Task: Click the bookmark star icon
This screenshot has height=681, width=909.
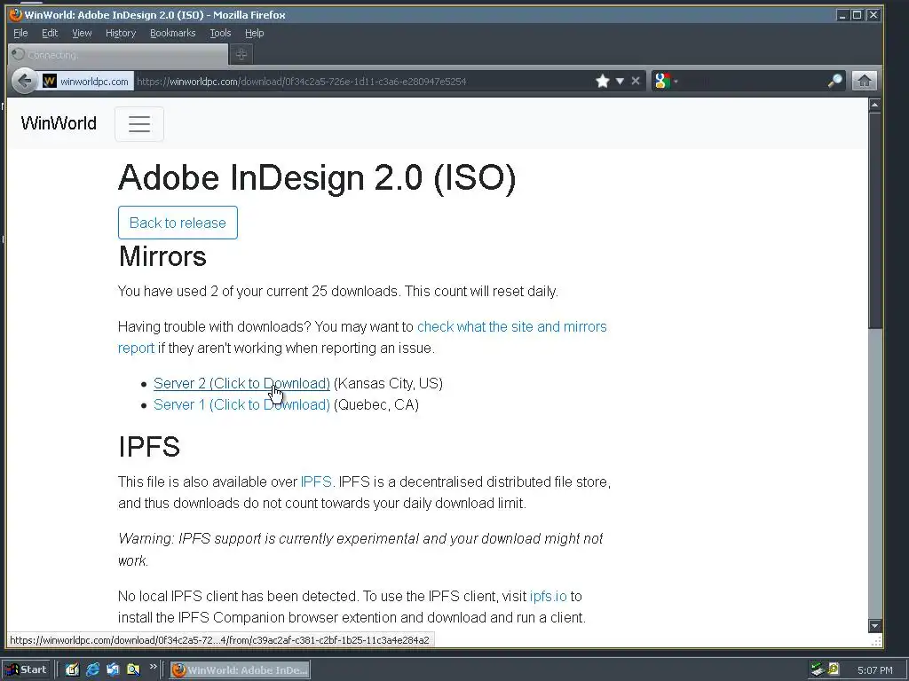Action: click(x=603, y=81)
